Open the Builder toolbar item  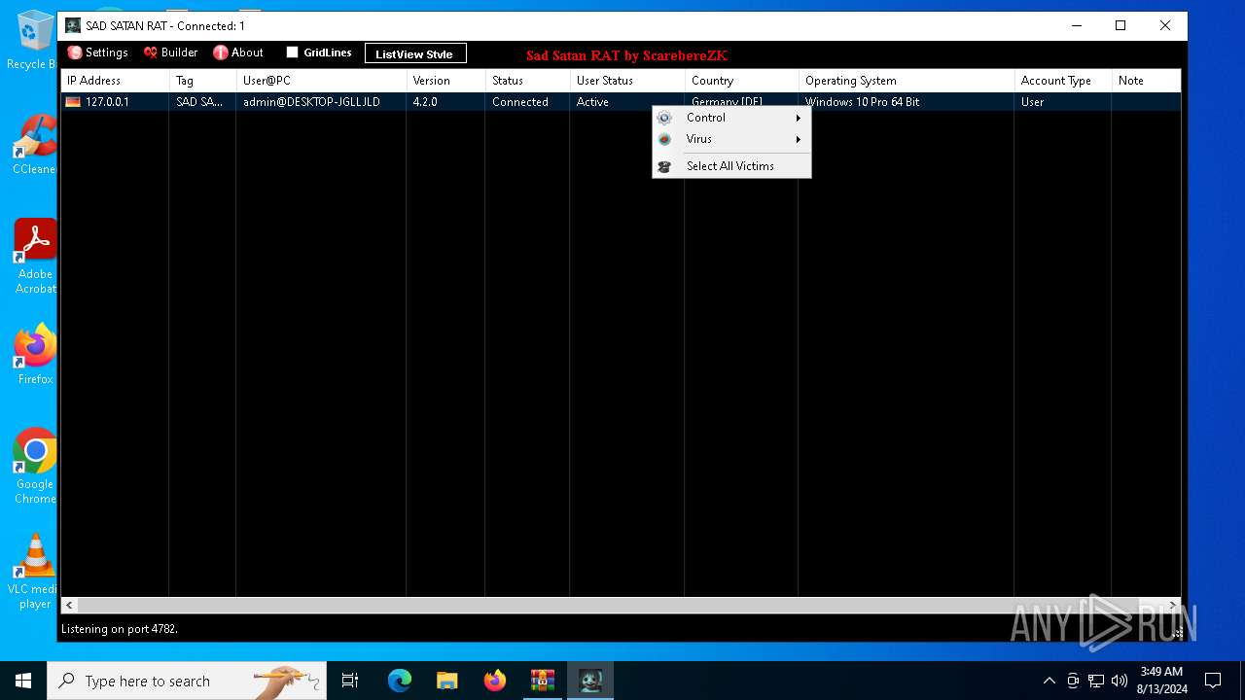[170, 52]
